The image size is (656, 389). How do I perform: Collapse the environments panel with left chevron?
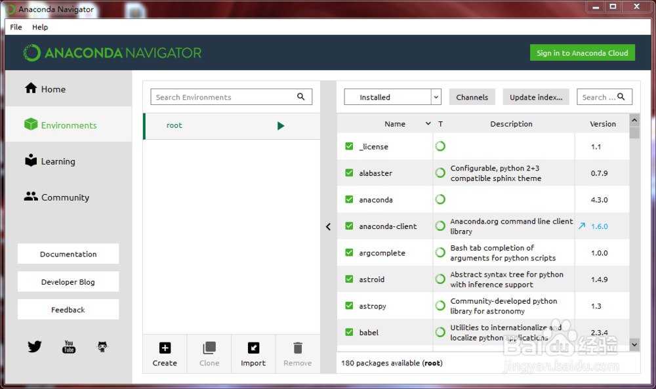click(329, 227)
